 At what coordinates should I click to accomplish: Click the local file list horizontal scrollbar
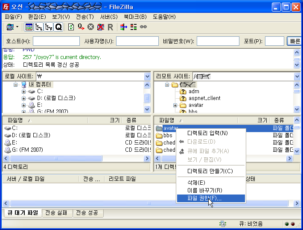pos(56,158)
